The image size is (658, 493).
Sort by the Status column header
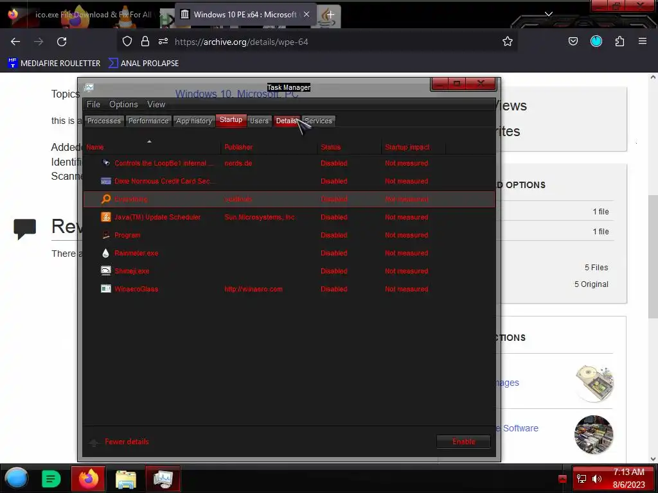[x=349, y=147]
